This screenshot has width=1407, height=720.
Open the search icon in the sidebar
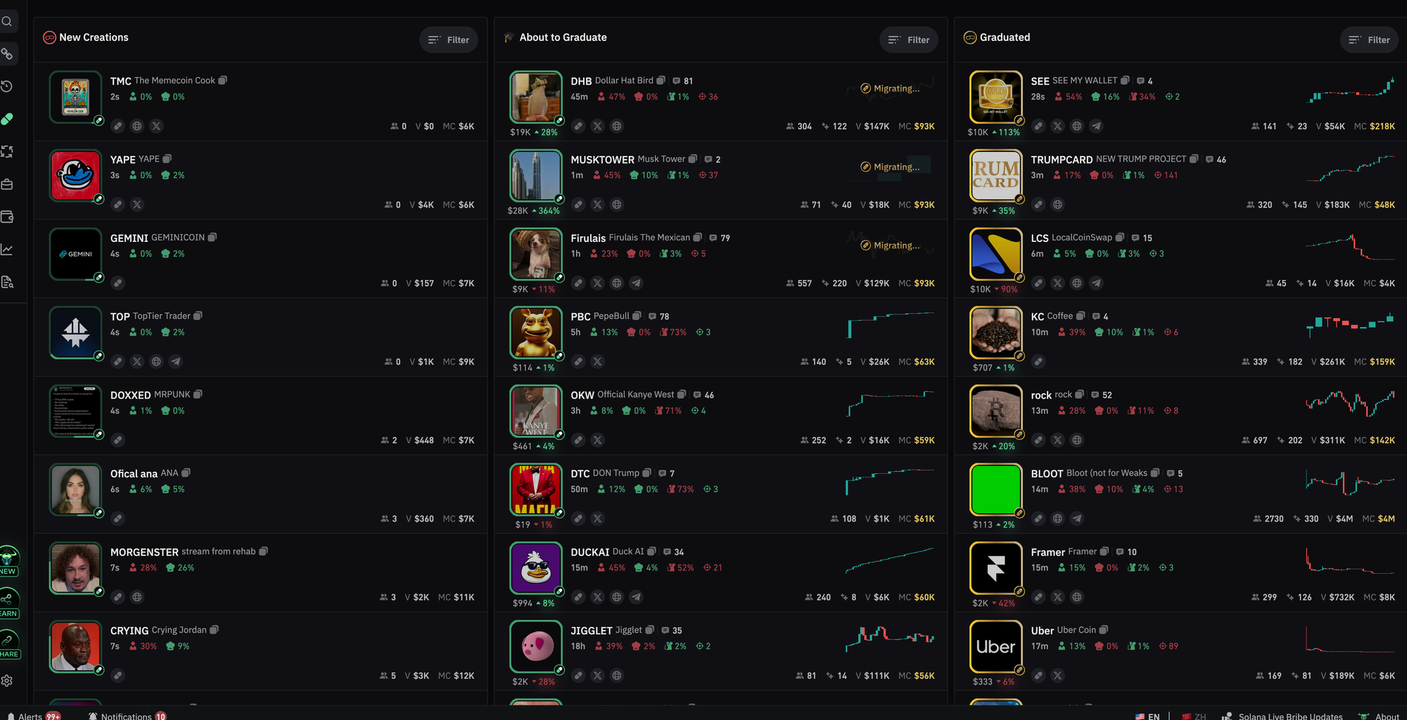click(x=7, y=21)
